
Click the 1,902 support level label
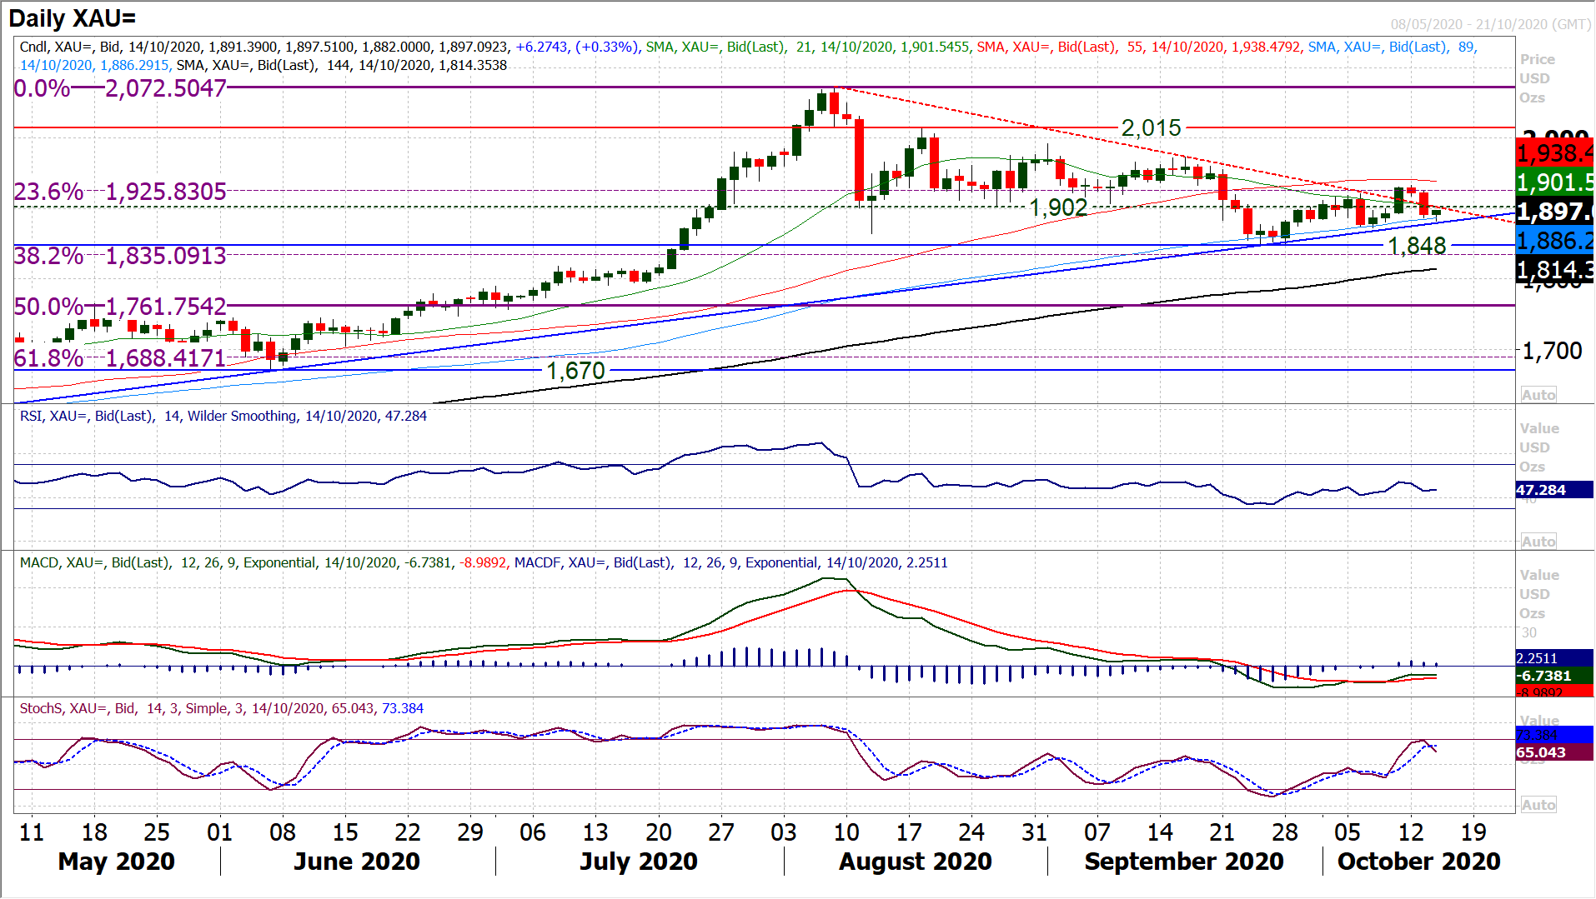pos(1058,207)
